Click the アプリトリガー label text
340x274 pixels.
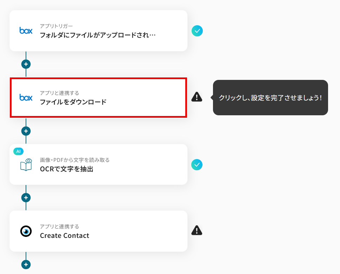[56, 26]
